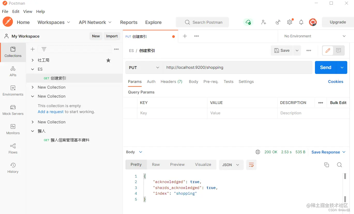The height and width of the screenshot is (214, 354).
Task: Open the Workspaces dropdown
Action: [54, 22]
